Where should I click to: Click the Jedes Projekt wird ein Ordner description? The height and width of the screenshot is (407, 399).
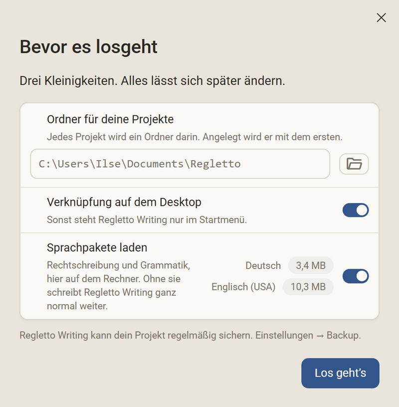tap(195, 137)
